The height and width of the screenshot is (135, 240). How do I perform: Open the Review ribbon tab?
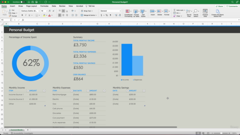tap(62, 6)
